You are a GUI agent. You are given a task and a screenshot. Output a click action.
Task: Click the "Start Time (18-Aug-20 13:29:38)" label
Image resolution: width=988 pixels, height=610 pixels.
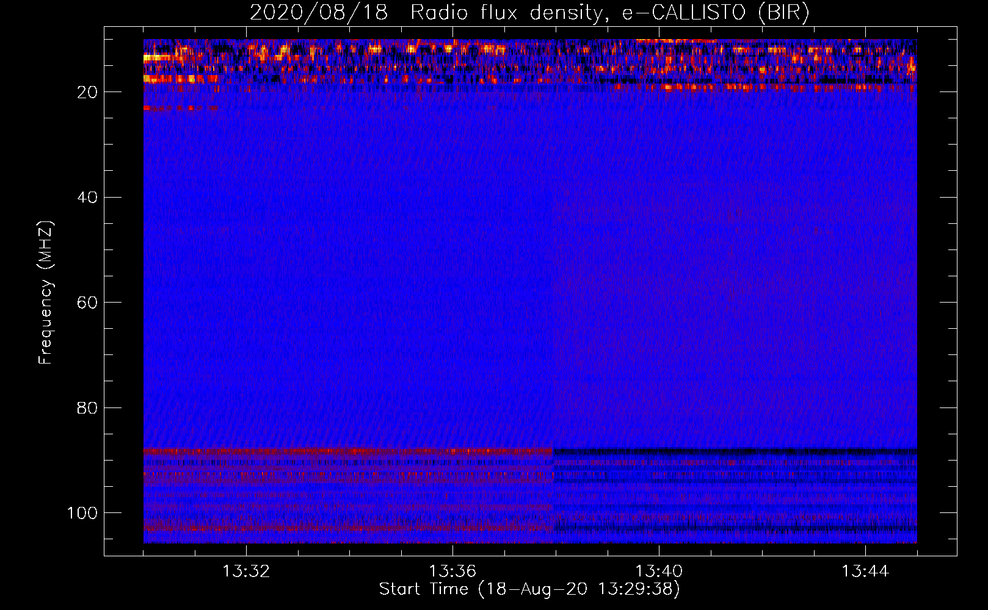pos(529,589)
